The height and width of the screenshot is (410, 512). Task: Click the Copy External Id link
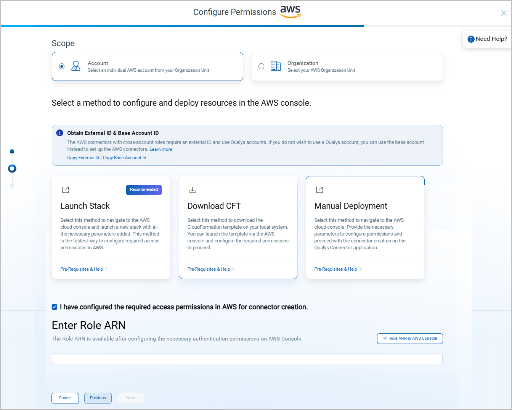point(83,157)
